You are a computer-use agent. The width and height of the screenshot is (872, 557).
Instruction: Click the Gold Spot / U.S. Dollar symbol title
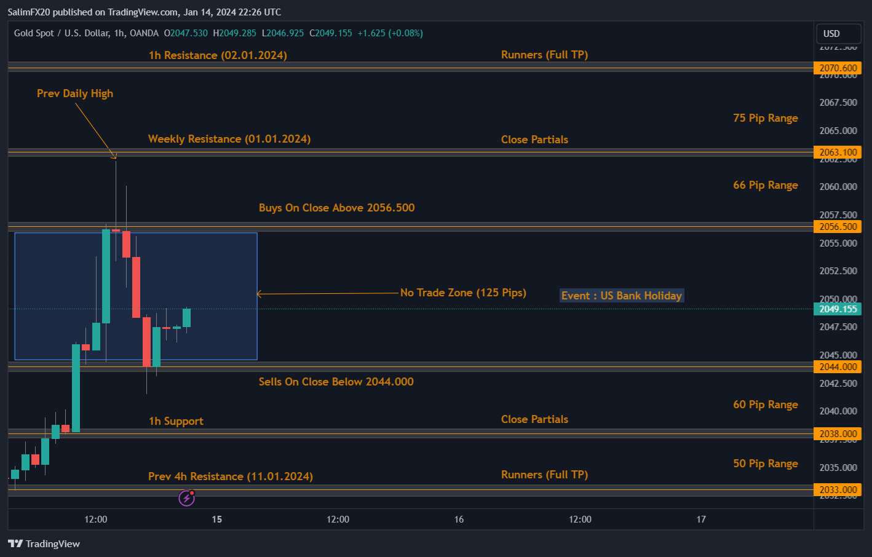[x=61, y=33]
